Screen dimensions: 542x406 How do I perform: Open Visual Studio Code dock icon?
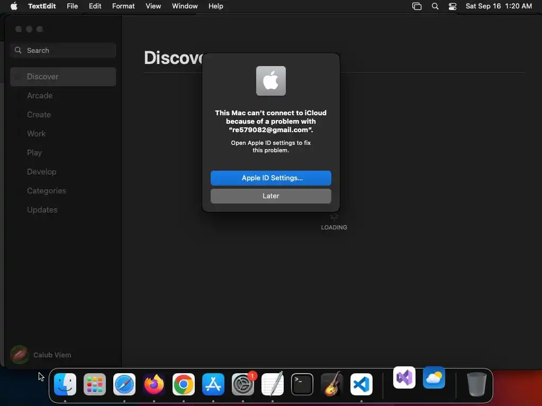point(362,384)
